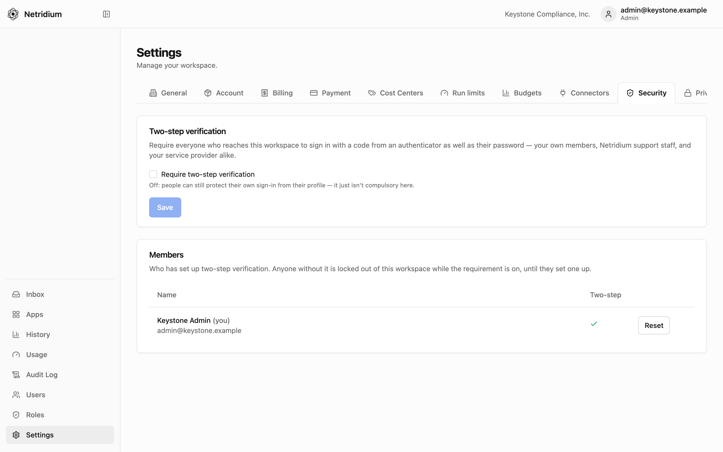Click the Two-step verification heading

click(188, 131)
